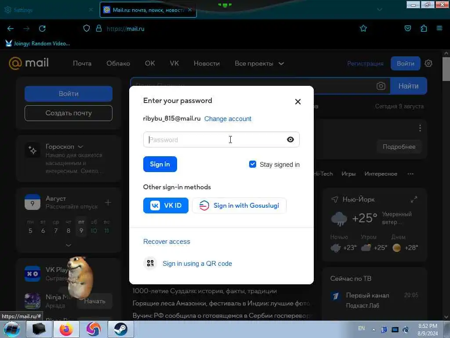Reload the page with refresh icon
This screenshot has width=450, height=338.
point(42,29)
